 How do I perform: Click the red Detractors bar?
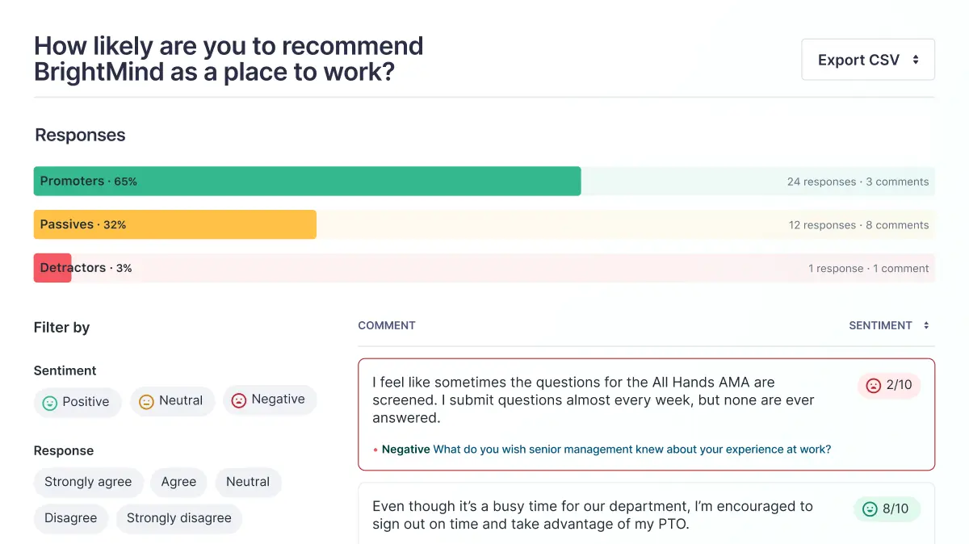[x=52, y=269]
